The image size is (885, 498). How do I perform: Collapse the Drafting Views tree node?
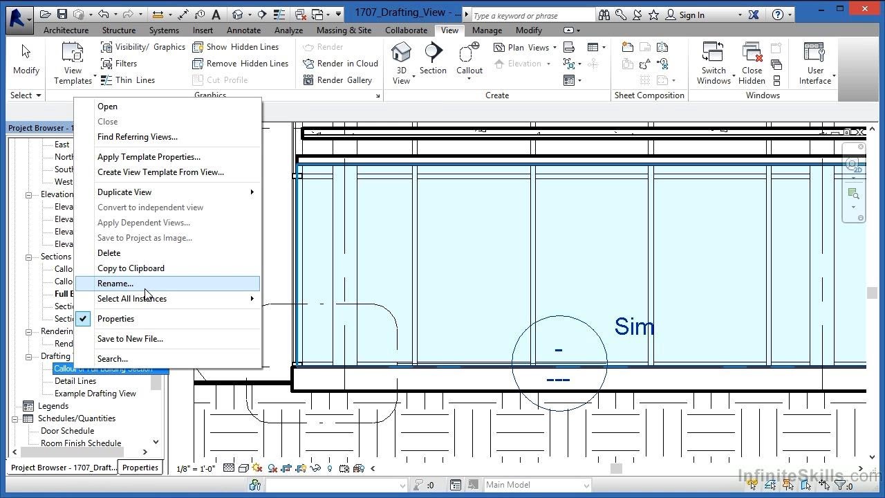29,356
